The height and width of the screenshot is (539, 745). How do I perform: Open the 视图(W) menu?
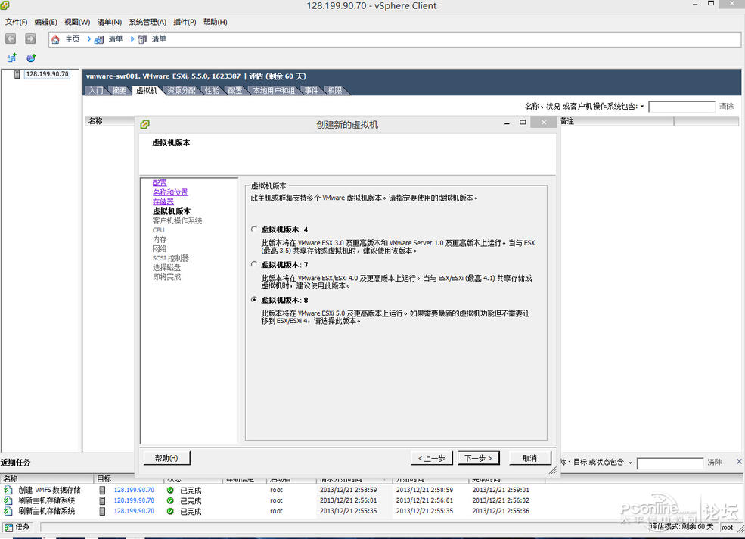[77, 22]
